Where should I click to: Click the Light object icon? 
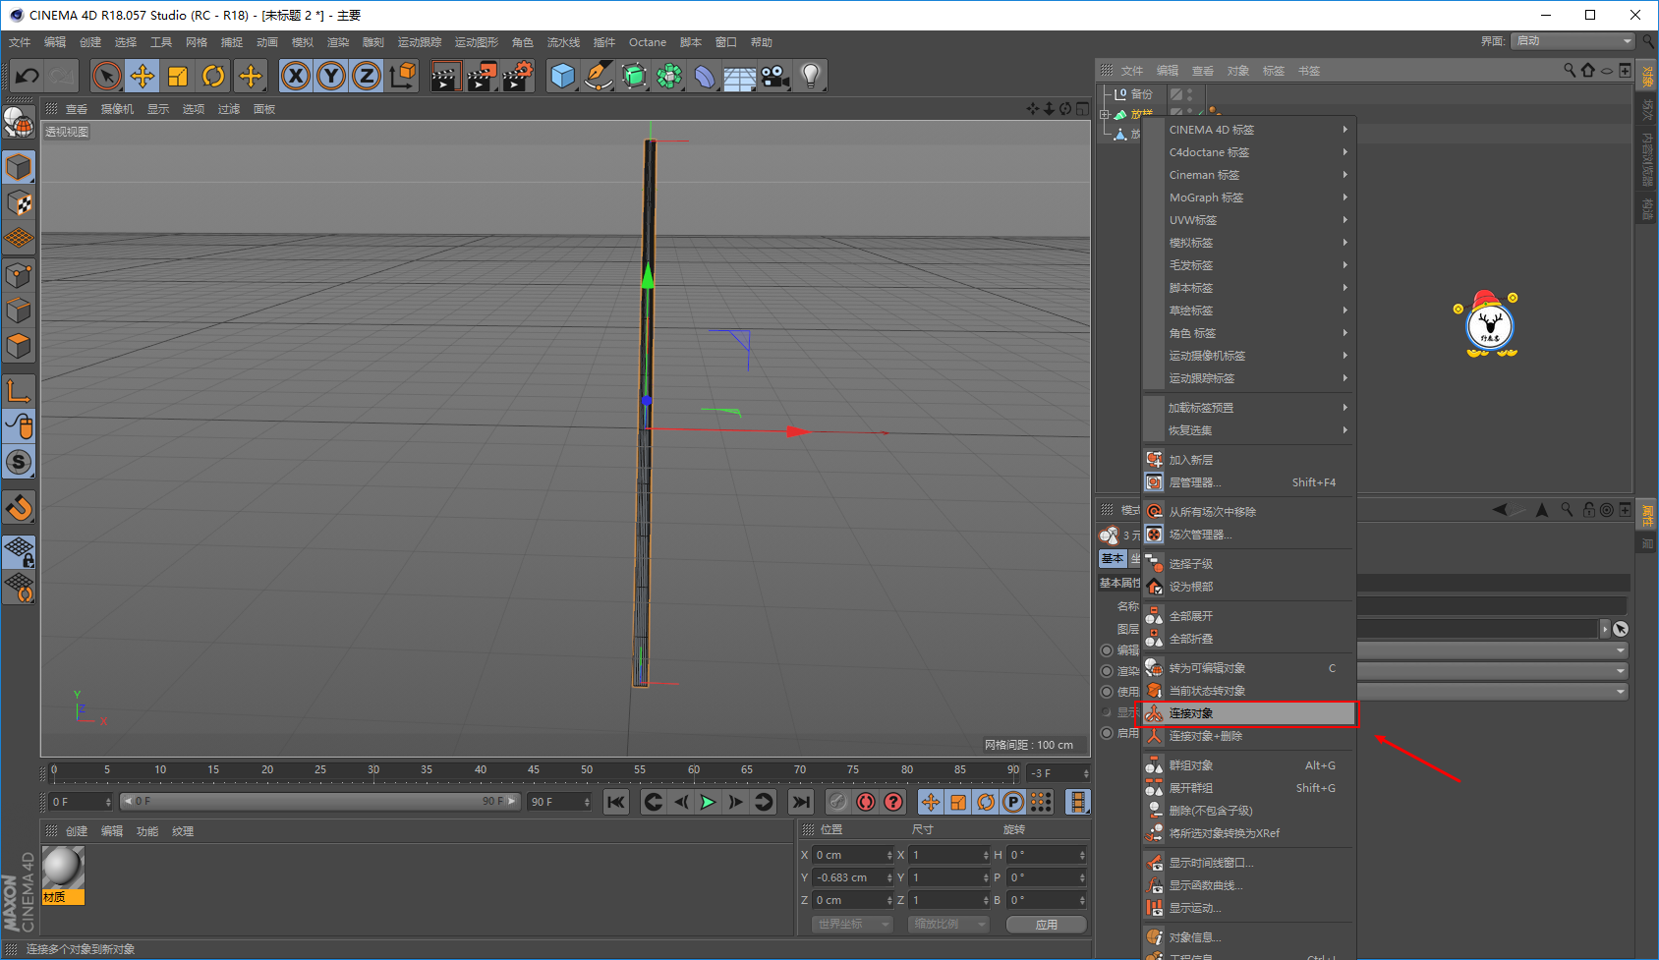(x=810, y=76)
